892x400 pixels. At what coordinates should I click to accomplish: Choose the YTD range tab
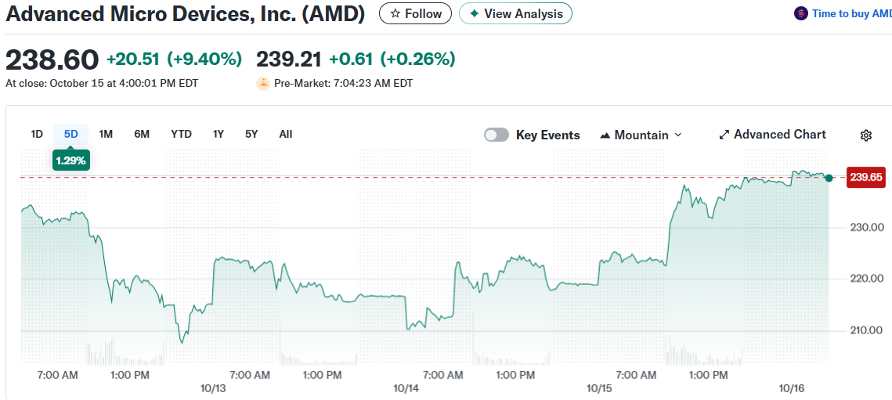pyautogui.click(x=181, y=134)
